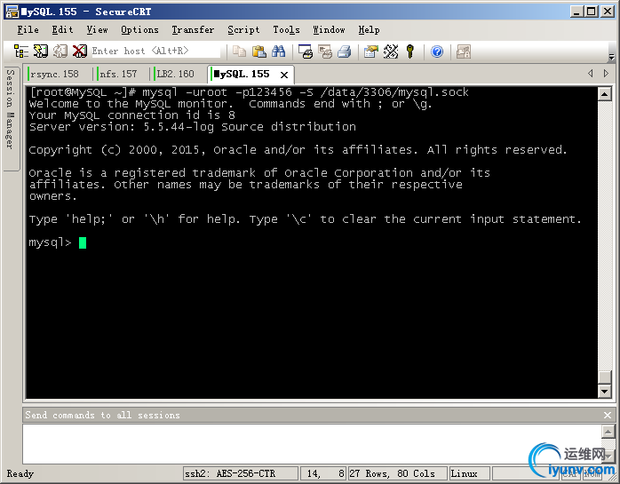620x484 pixels.
Task: Click the blue Help question mark icon
Action: (x=437, y=52)
